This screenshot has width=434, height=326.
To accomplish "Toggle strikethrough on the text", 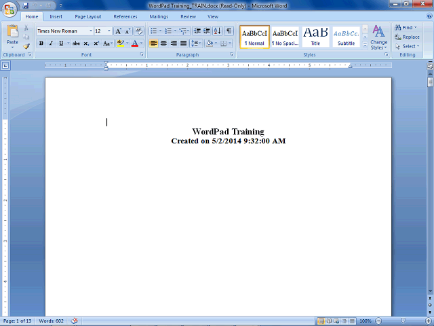I will click(76, 43).
